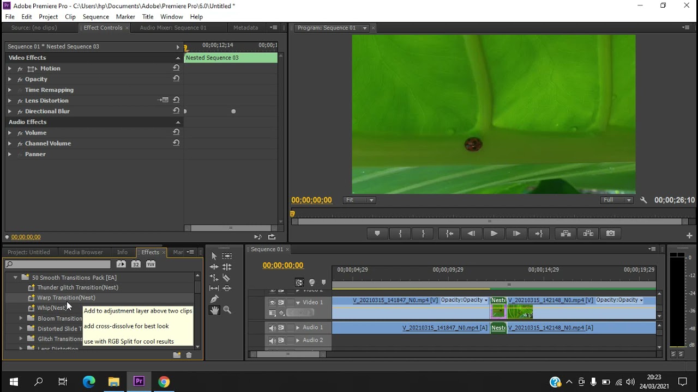Toggle Lens Distortion effect fx switch
698x392 pixels.
click(20, 101)
